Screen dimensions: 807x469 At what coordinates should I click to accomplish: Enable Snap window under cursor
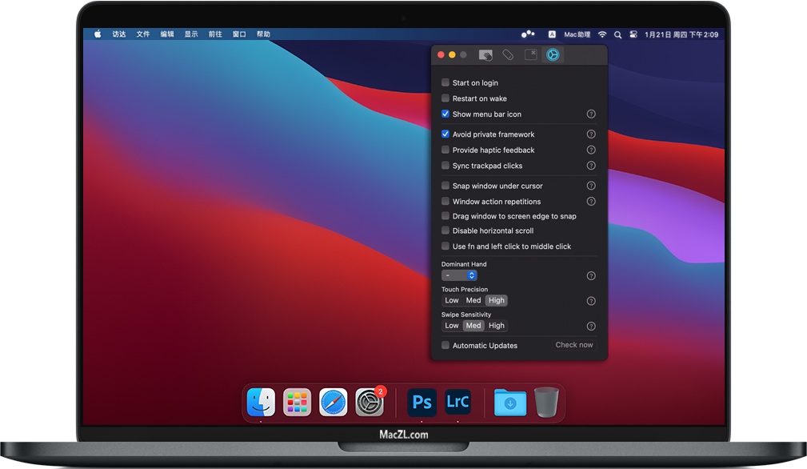(445, 186)
